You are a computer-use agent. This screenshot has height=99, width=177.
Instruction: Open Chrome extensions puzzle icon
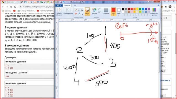tap(166, 7)
